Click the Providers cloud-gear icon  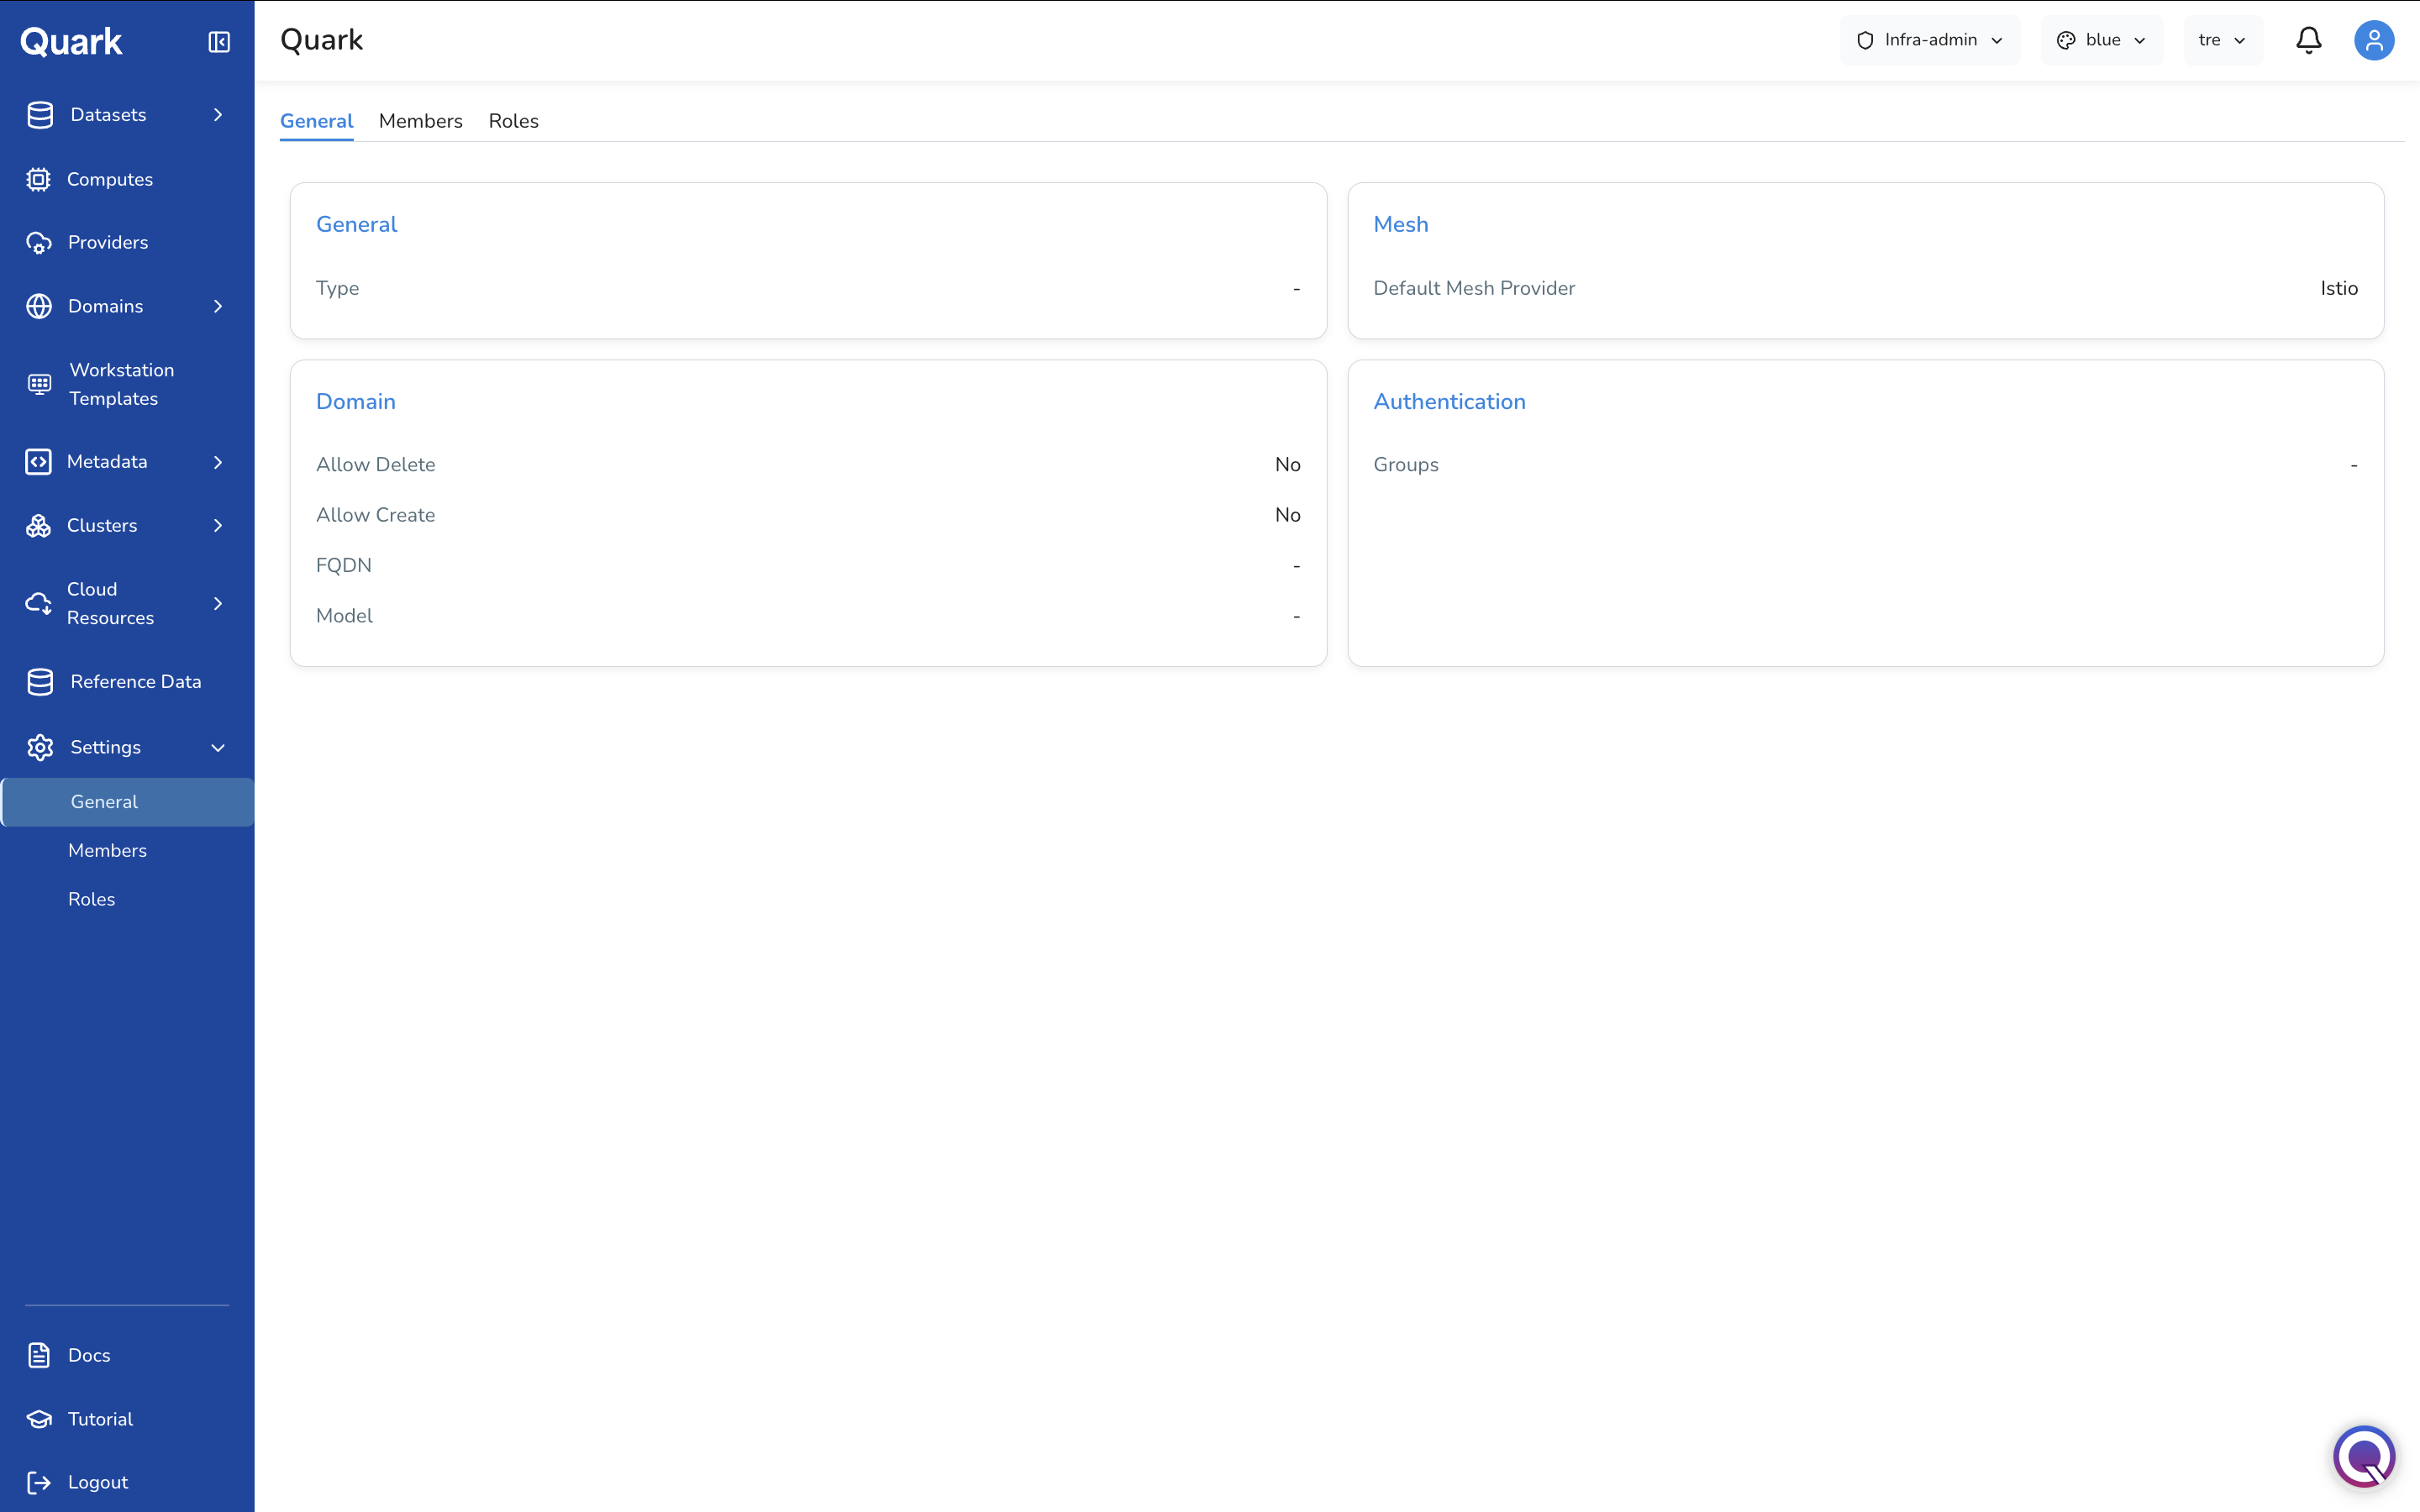39,243
